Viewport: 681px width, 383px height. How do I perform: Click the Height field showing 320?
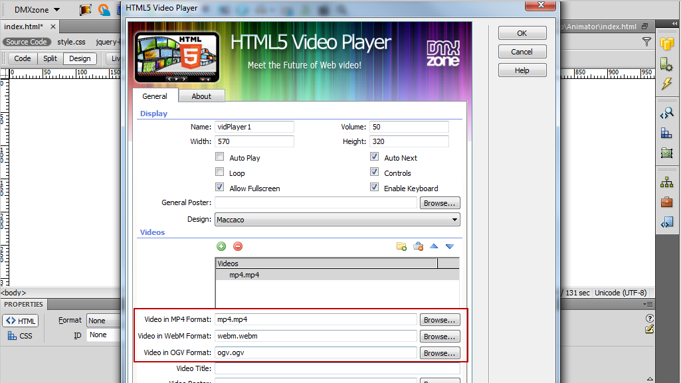click(x=409, y=141)
